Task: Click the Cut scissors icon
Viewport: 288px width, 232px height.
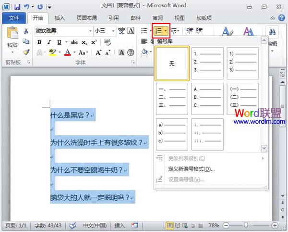Action: tap(26, 31)
